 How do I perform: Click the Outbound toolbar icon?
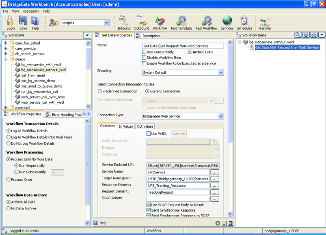(x=141, y=21)
